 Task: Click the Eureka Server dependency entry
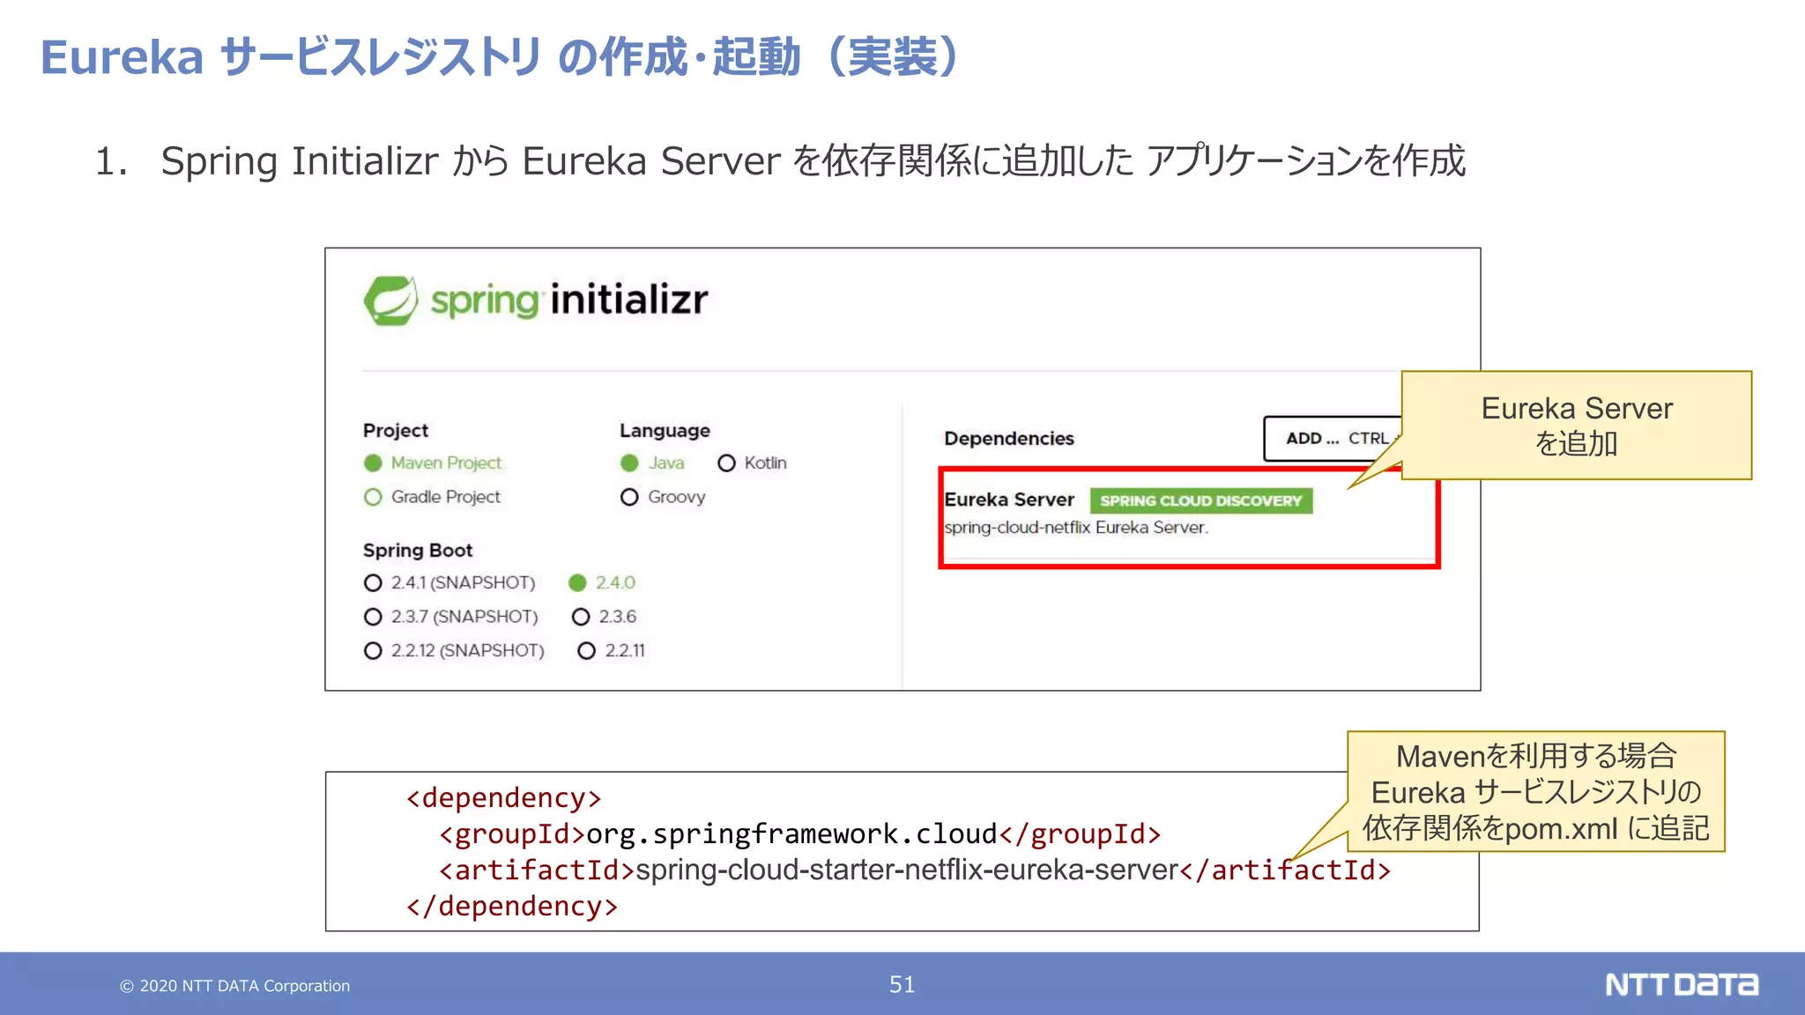[x=1010, y=500]
